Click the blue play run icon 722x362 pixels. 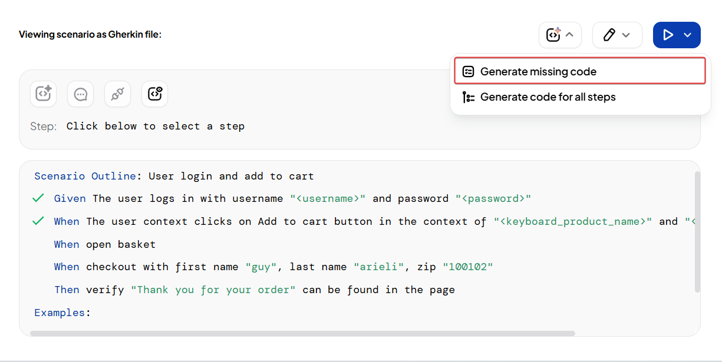pos(668,35)
